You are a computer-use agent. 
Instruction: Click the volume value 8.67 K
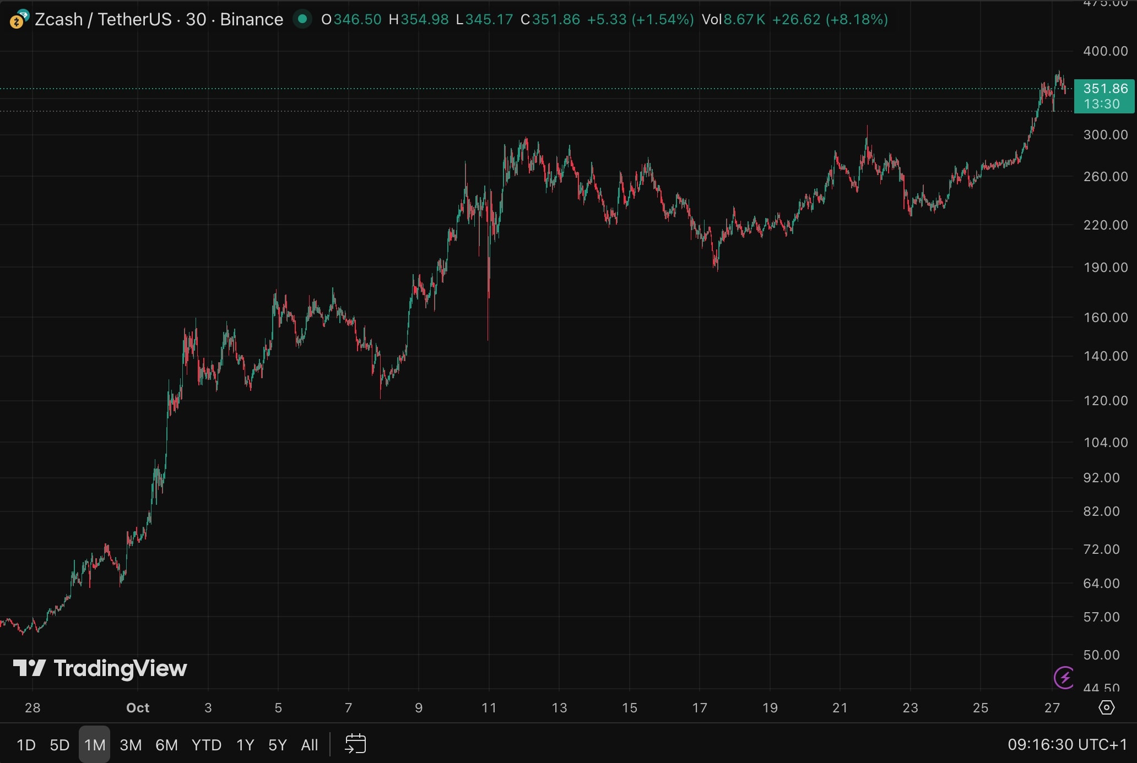point(744,19)
